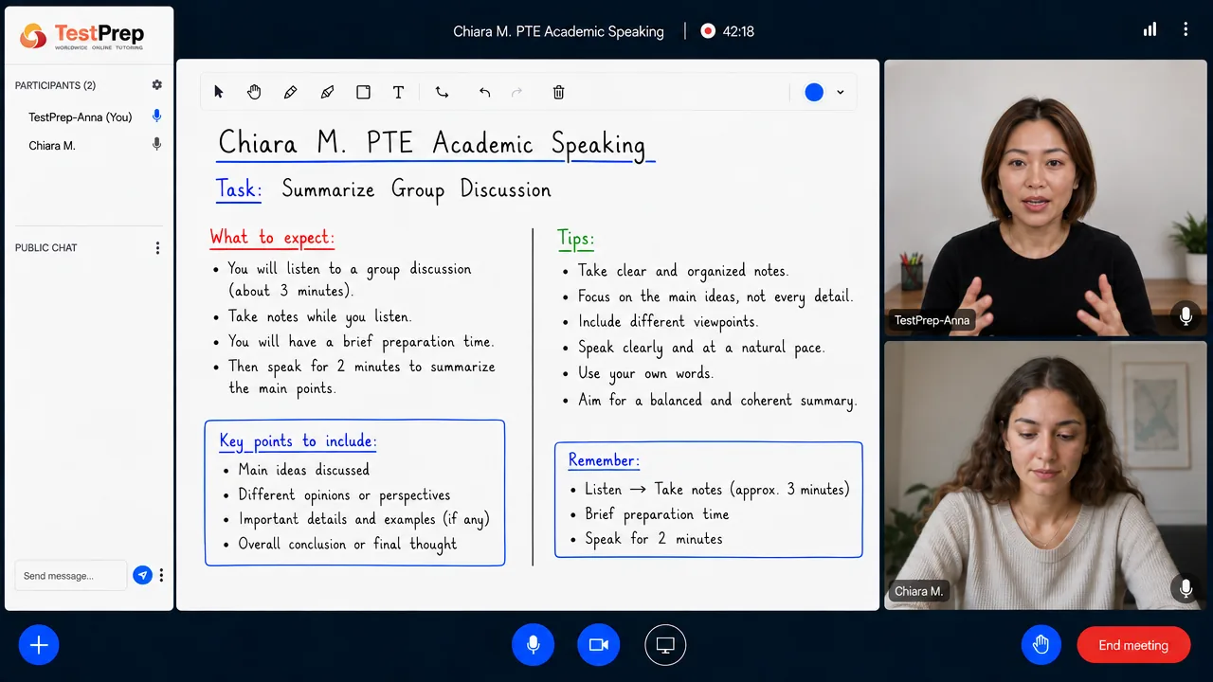1213x682 pixels.
Task: Toggle mic icon on Chiara M.'s video
Action: point(1185,588)
